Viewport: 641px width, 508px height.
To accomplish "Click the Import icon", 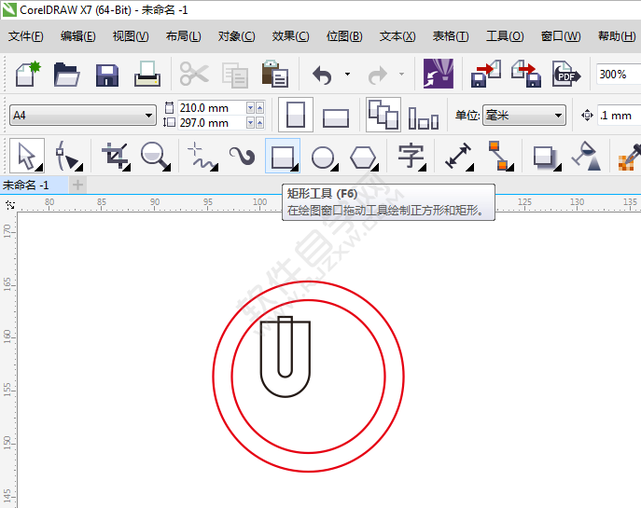I will tap(486, 74).
